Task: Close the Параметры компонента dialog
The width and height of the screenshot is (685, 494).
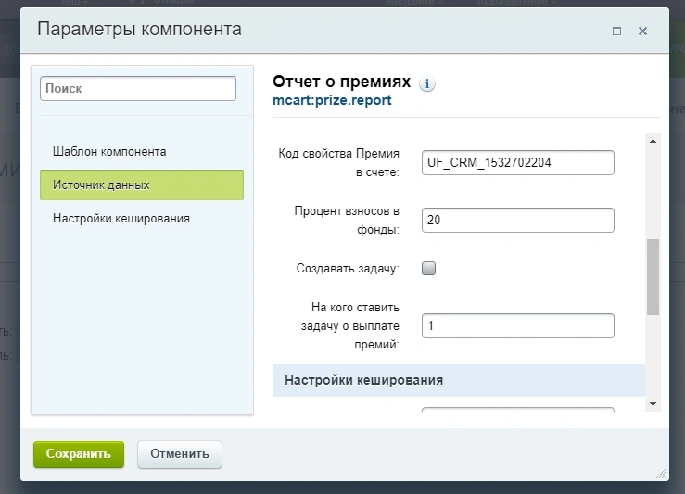Action: [x=642, y=31]
